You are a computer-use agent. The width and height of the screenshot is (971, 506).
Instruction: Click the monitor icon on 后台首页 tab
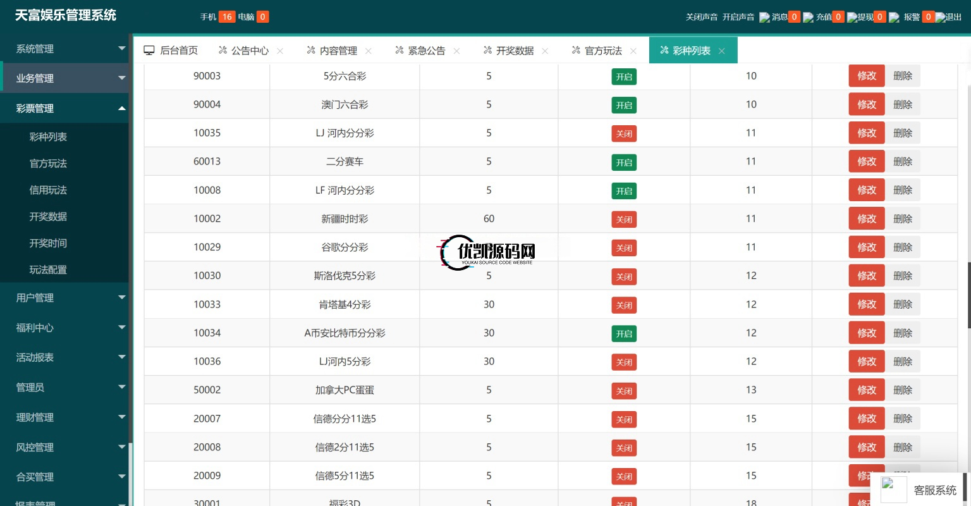pos(149,51)
